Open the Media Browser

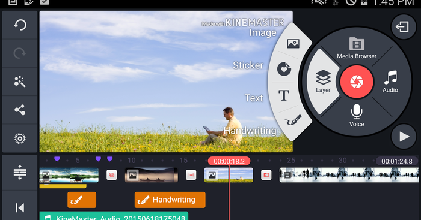click(357, 48)
